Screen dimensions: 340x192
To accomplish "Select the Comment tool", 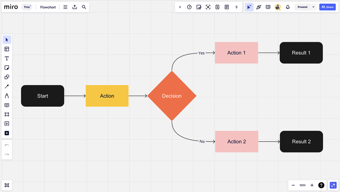I will coord(7,105).
